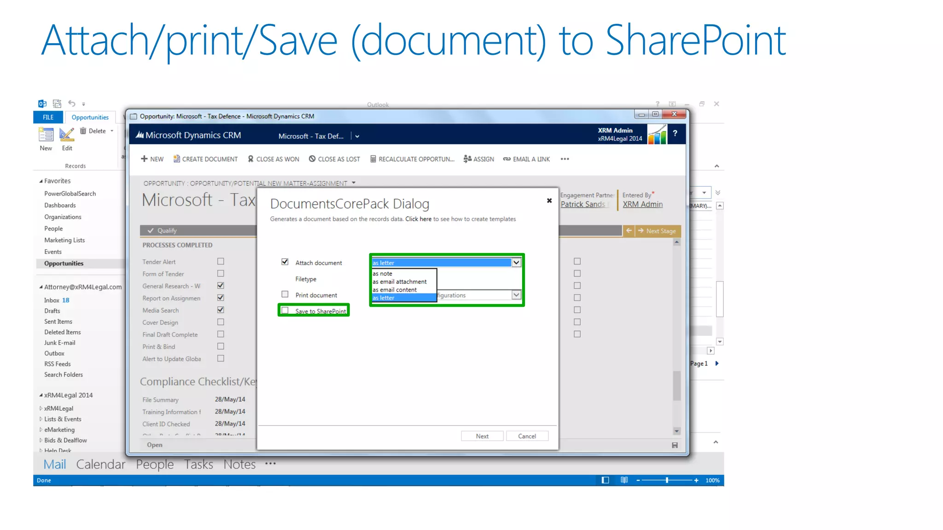Check the Save to SharePoint checkbox
Image resolution: width=943 pixels, height=530 pixels.
coord(285,311)
